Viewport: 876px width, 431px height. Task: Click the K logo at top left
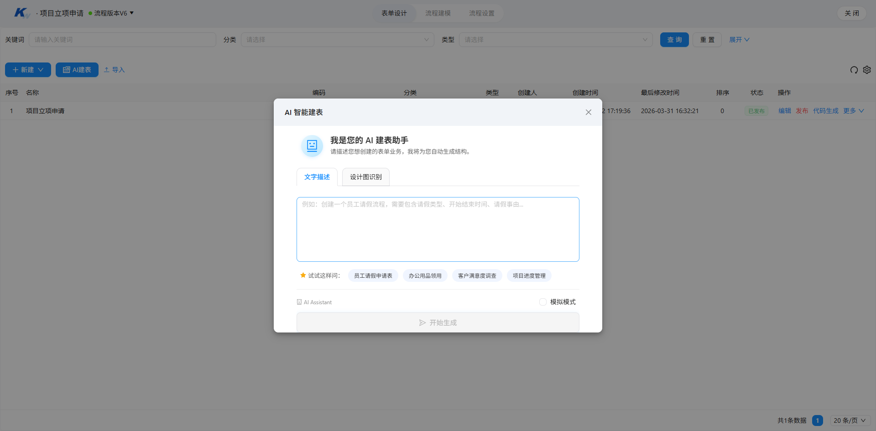click(x=21, y=13)
